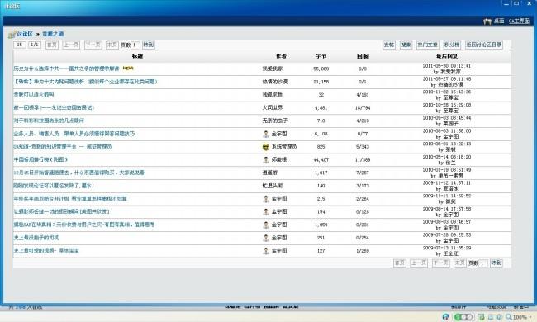Open the post 中国香烟排行榜（附图）
The image size is (537, 322).
click(x=40, y=159)
